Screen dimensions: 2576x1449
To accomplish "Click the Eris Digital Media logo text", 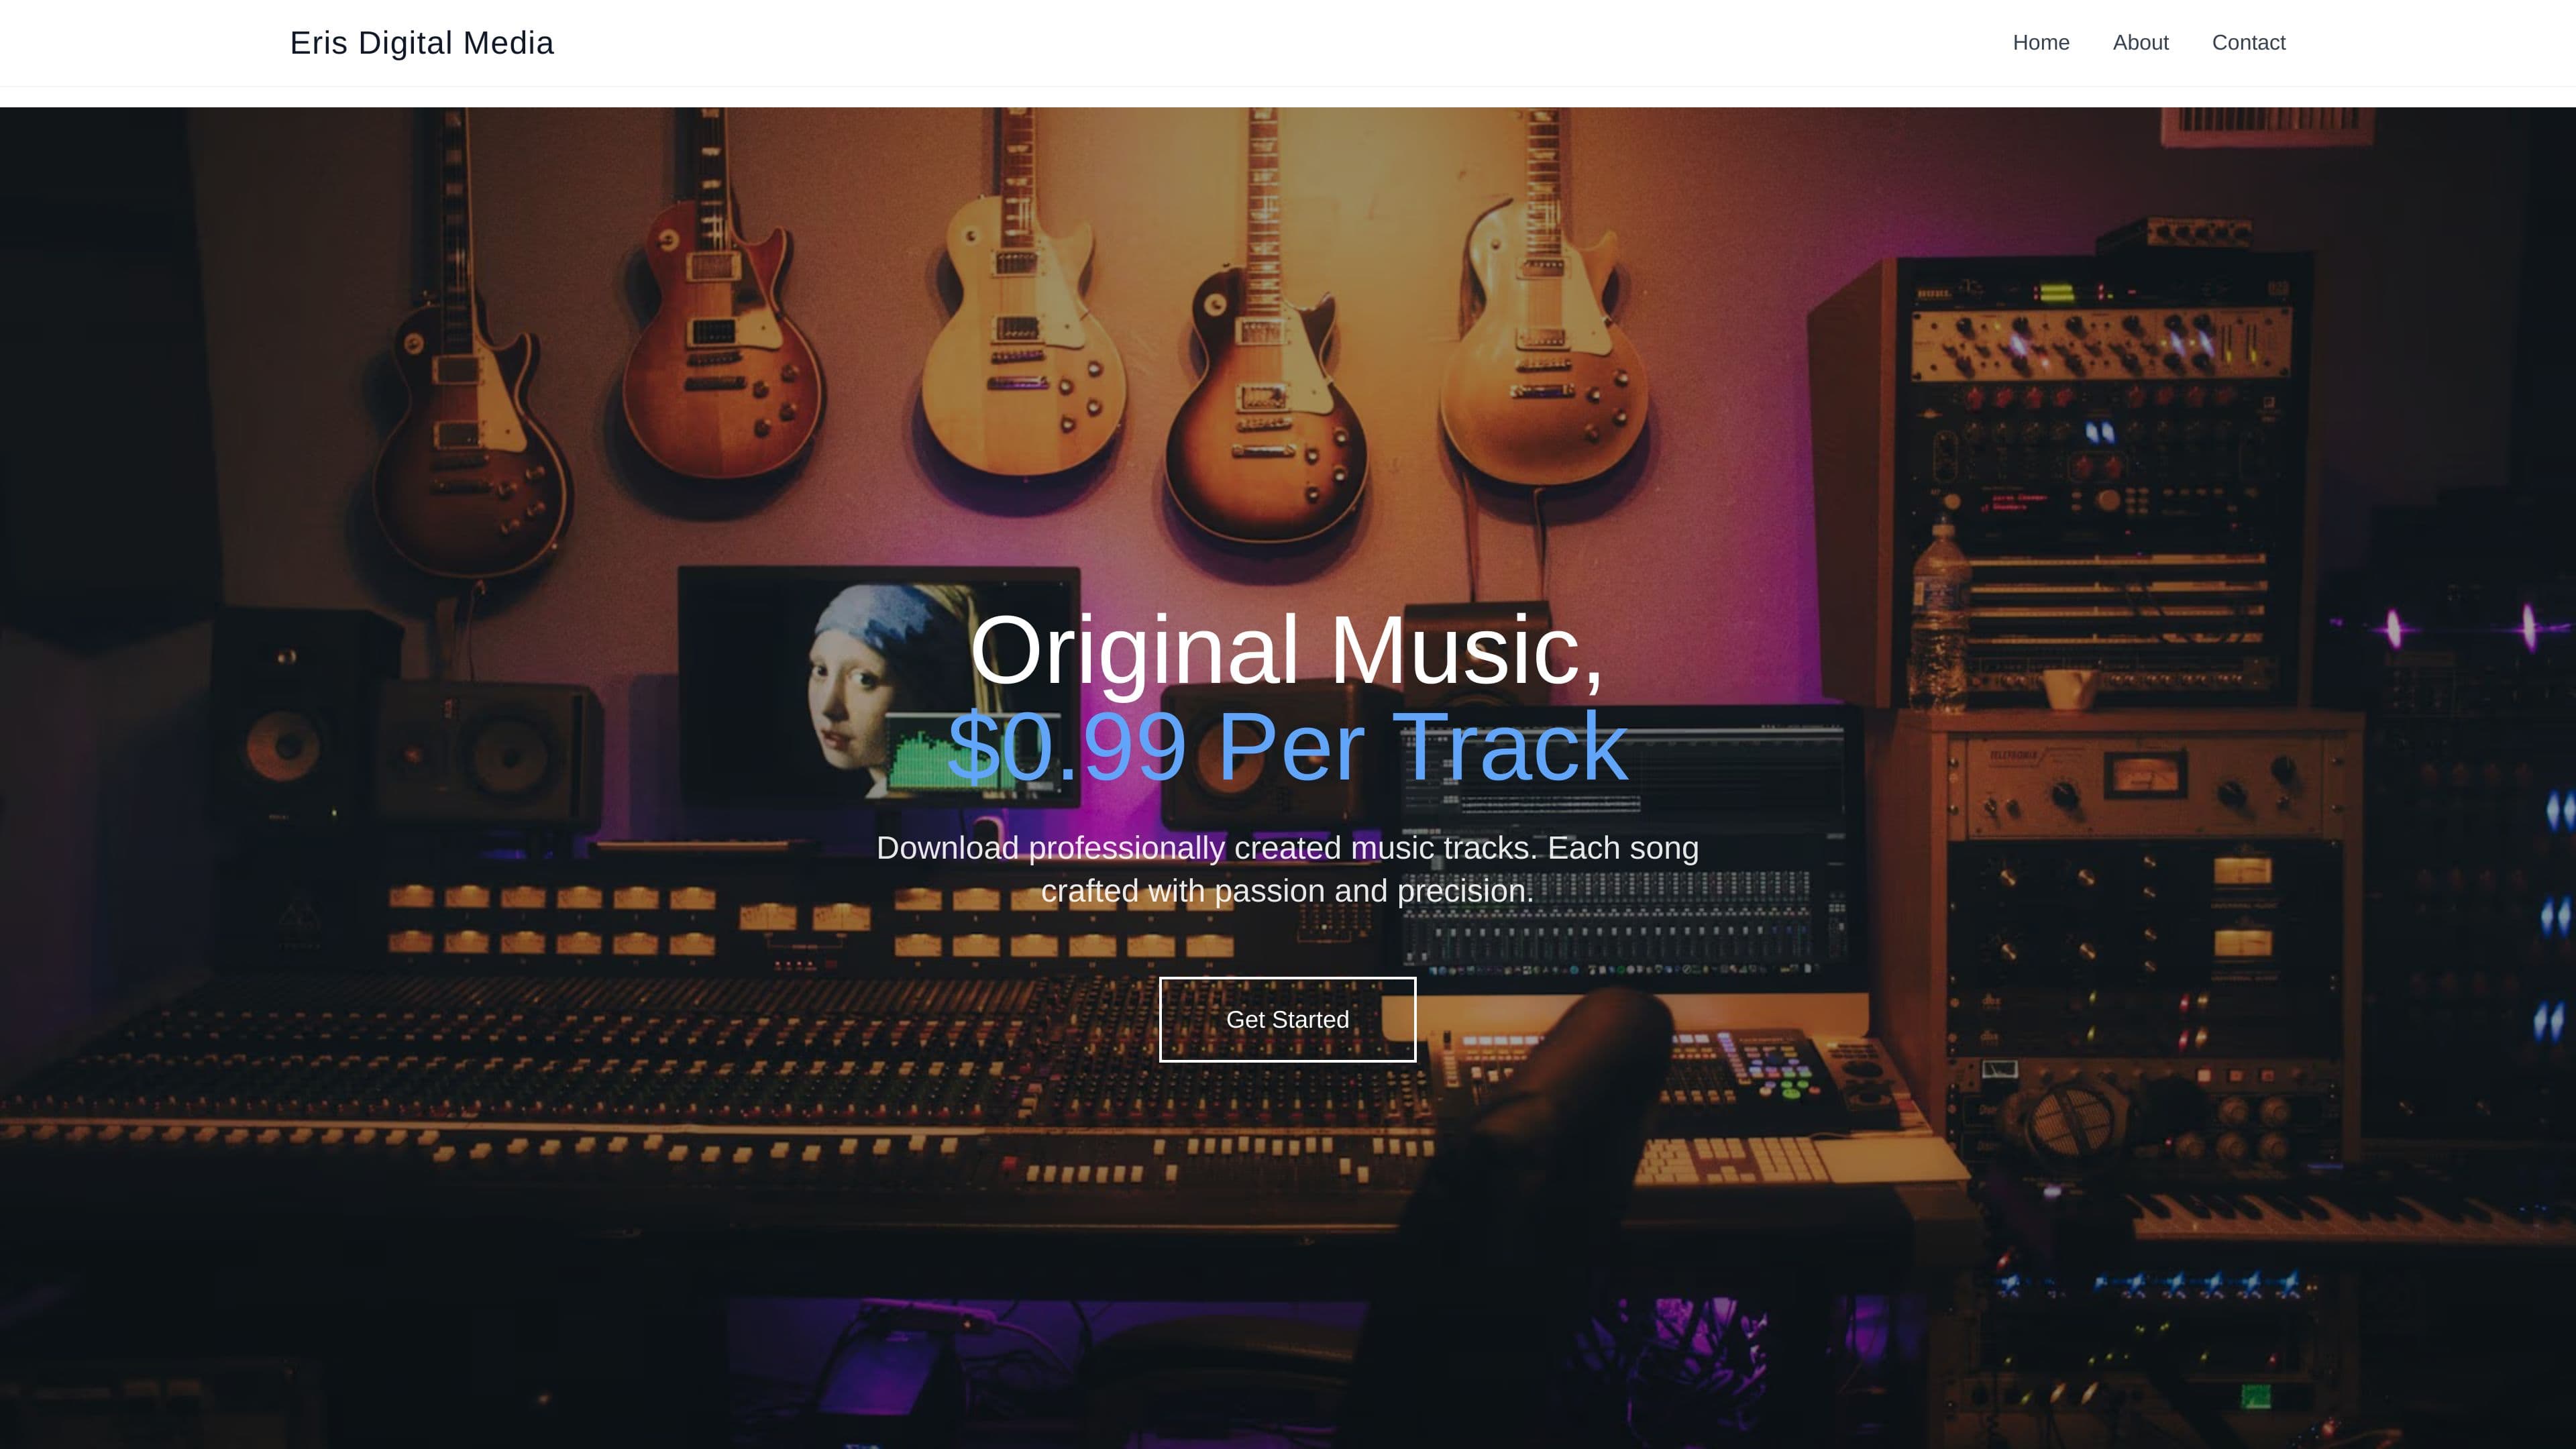I will (421, 43).
